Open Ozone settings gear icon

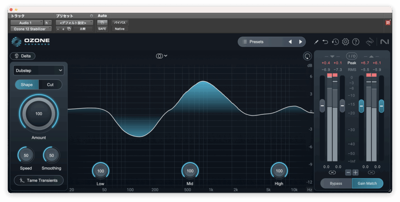(x=345, y=42)
